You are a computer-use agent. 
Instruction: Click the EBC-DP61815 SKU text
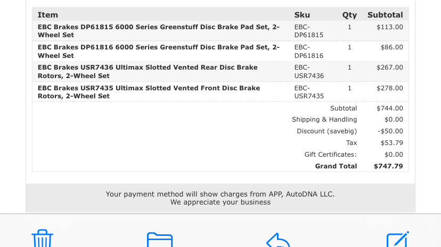point(309,31)
